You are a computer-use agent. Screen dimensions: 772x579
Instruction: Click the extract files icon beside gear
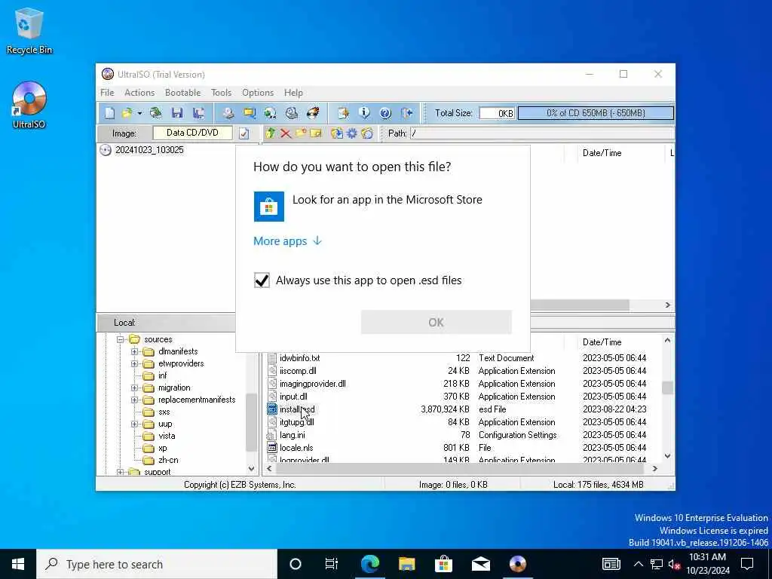click(x=337, y=133)
